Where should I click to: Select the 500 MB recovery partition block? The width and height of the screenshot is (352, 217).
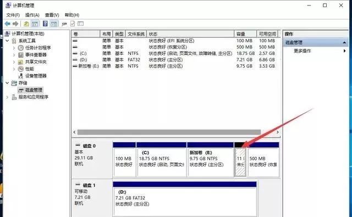[x=263, y=160]
